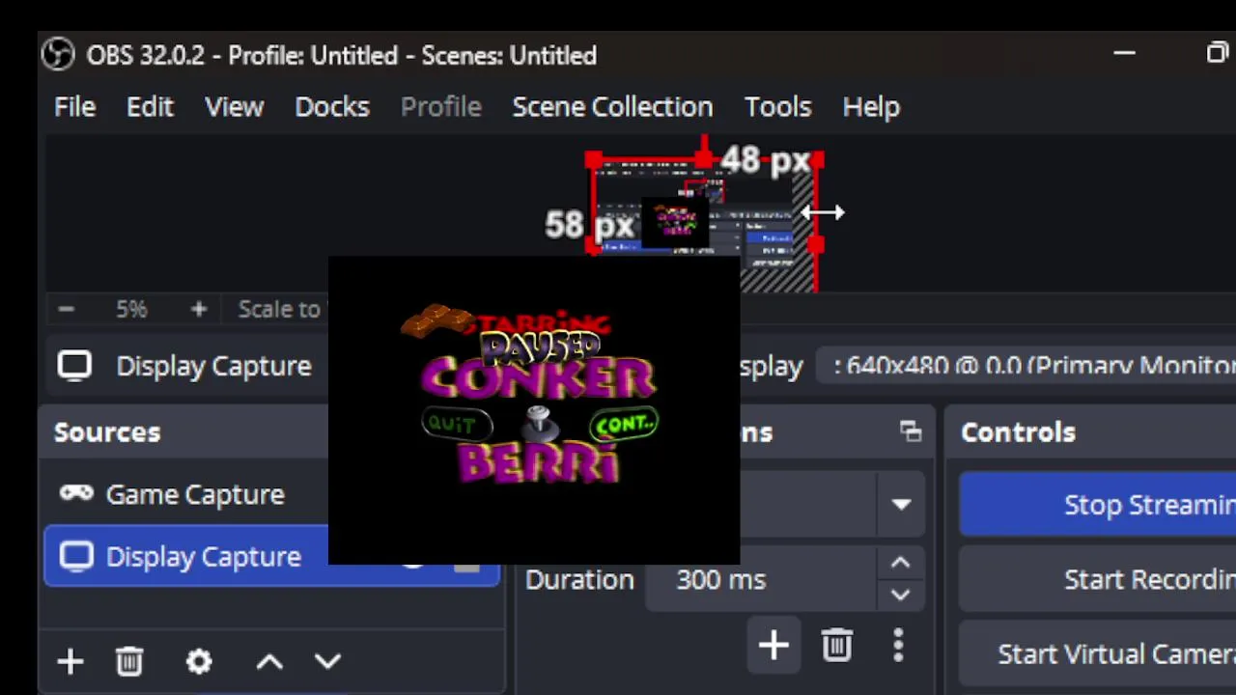Click the gamepad icon beside Game Capture
The width and height of the screenshot is (1236, 695).
coord(76,493)
